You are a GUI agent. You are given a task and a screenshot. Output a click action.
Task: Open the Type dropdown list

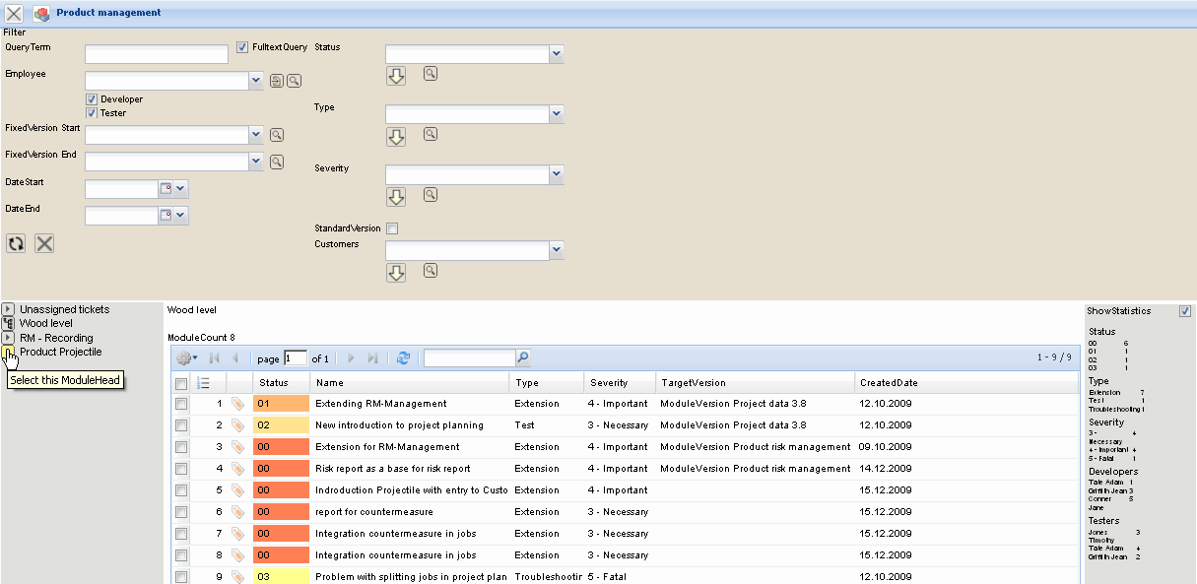(556, 113)
